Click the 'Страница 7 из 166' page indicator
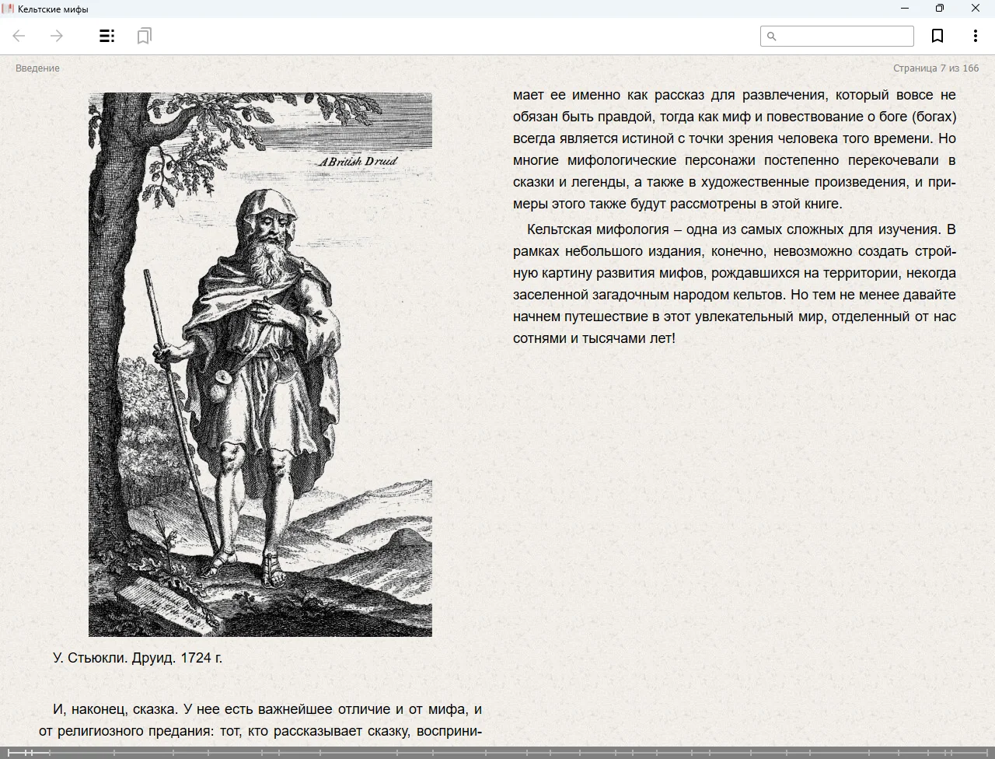This screenshot has height=759, width=995. pos(935,68)
